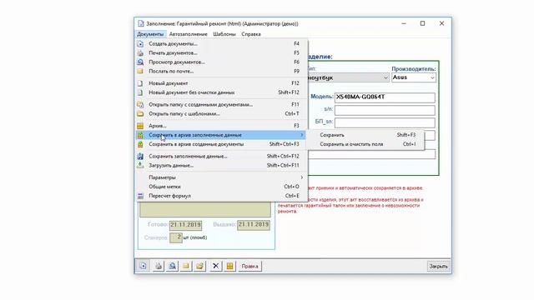The height and width of the screenshot is (300, 534).
Task: Expand the Параметры submenu
Action: coord(221,177)
